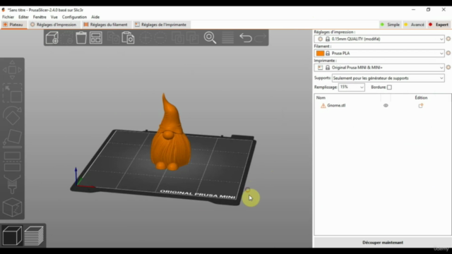Open the 0.15mm QUALITY print settings dropdown
Image resolution: width=452 pixels, height=254 pixels.
(379, 39)
